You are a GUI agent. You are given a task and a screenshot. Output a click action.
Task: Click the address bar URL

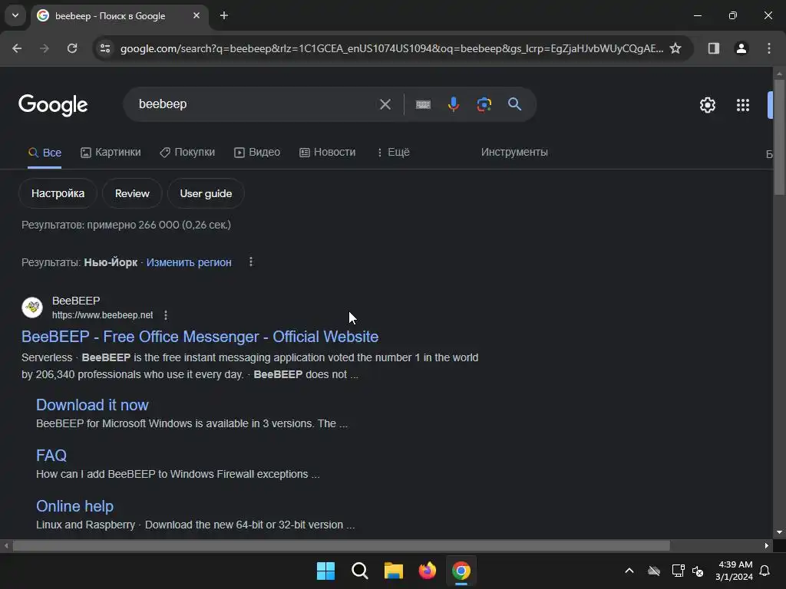[x=391, y=48]
